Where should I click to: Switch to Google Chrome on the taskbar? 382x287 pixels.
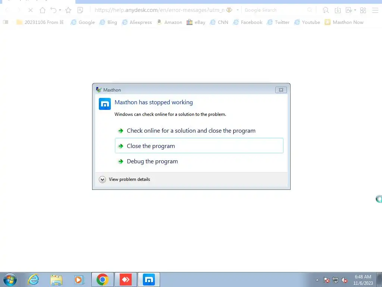click(103, 280)
